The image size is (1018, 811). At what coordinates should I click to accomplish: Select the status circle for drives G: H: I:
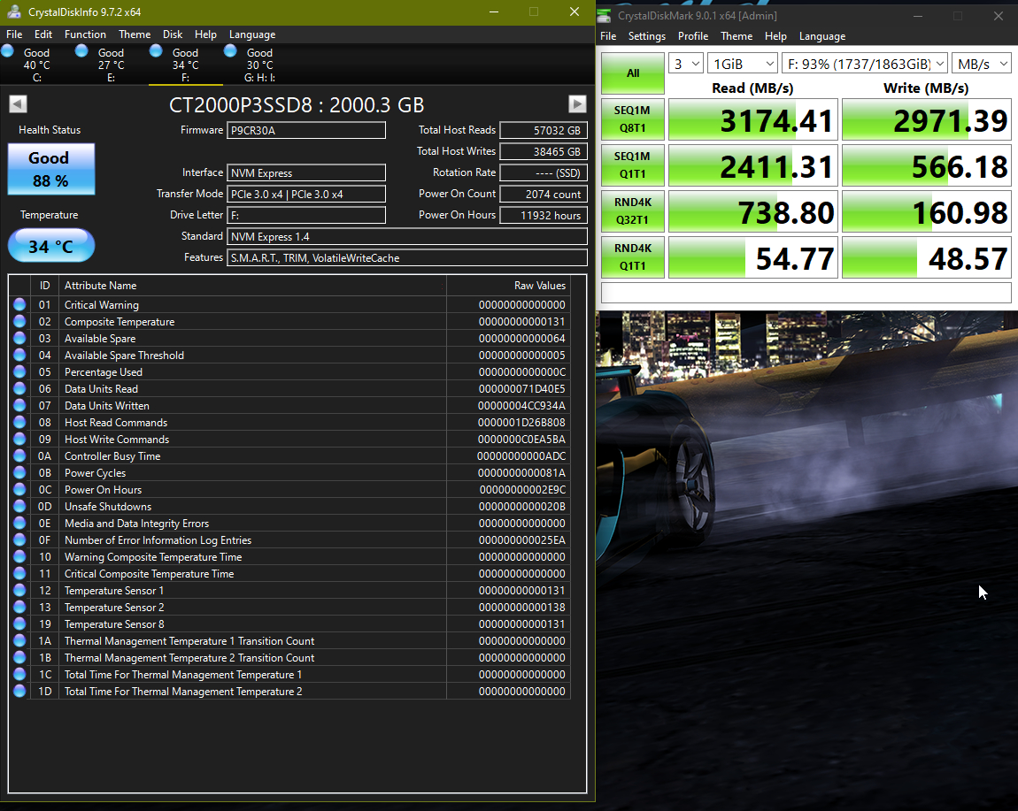(x=230, y=51)
